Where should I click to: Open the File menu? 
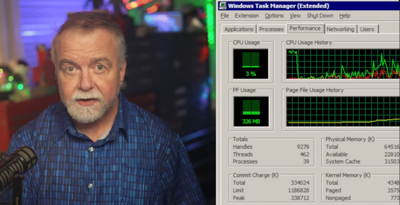(225, 16)
